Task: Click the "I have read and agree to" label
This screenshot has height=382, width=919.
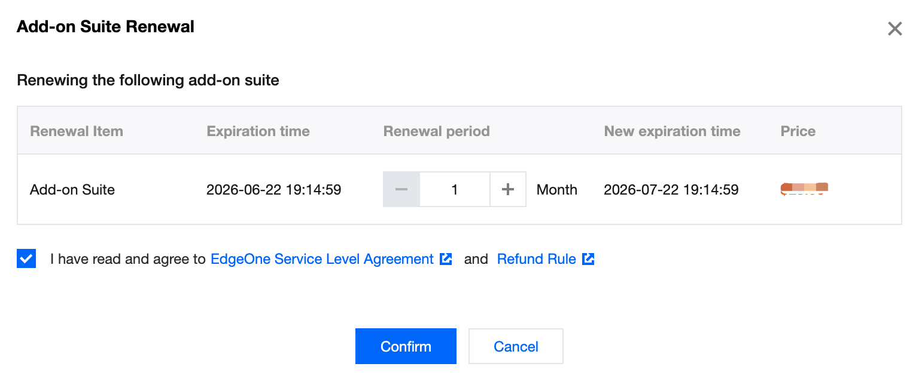Action: (x=128, y=259)
